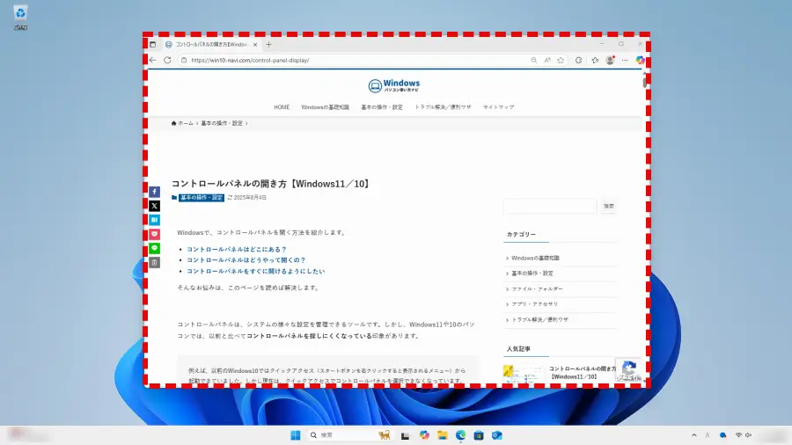Viewport: 792px width, 445px height.
Task: Copy article URL with clipboard icon
Action: [155, 262]
